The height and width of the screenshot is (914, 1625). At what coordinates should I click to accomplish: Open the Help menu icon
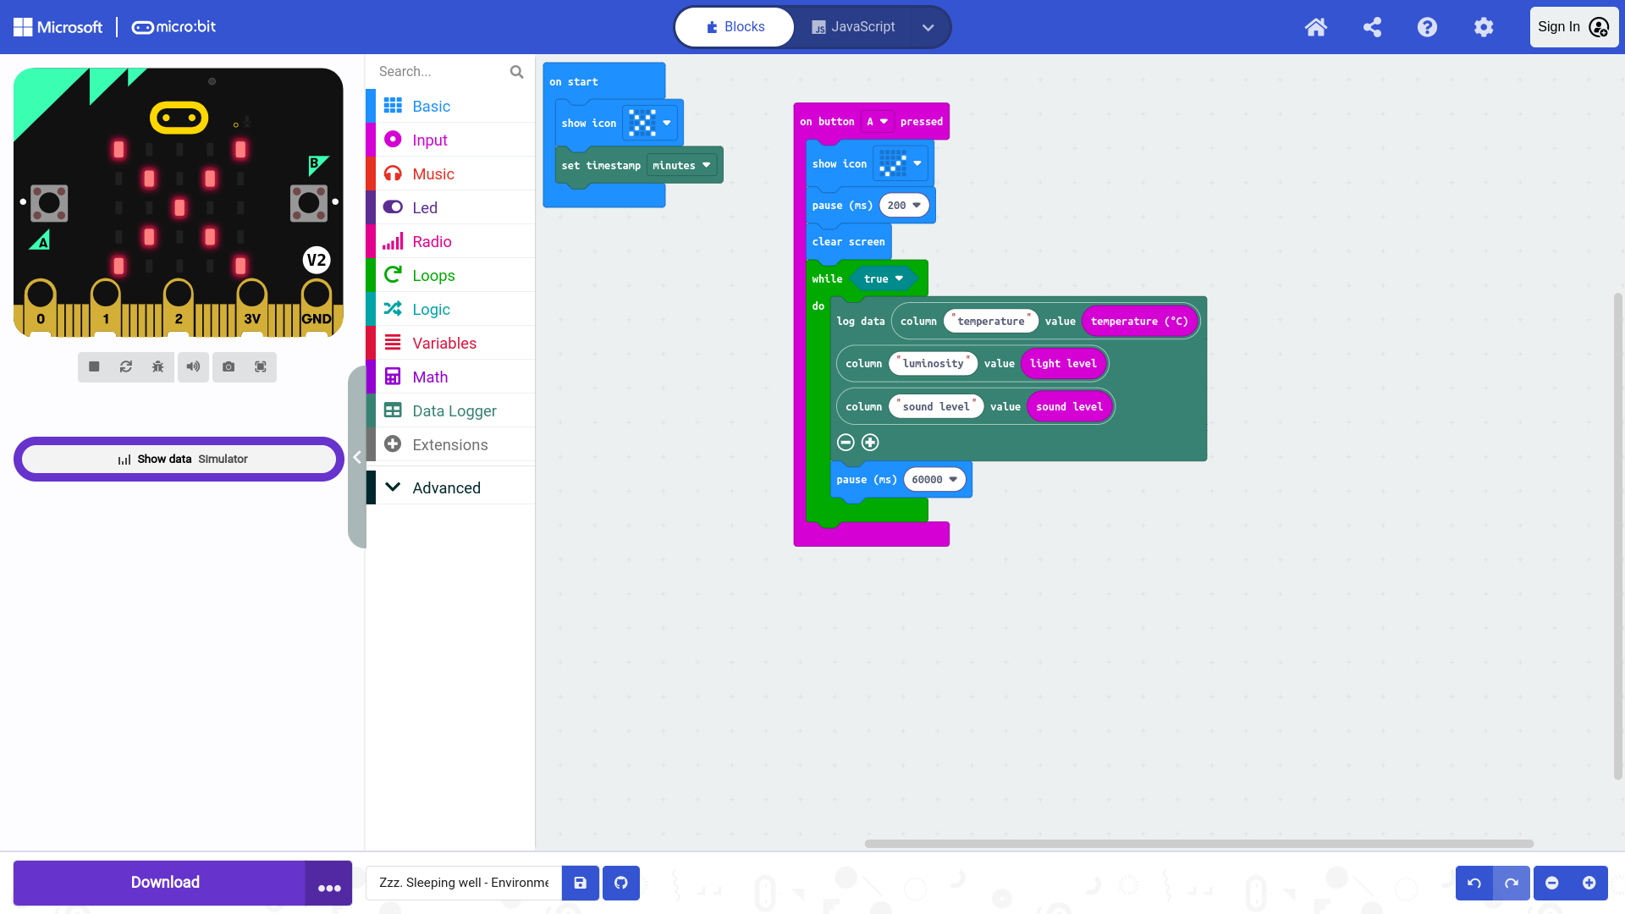click(1427, 27)
